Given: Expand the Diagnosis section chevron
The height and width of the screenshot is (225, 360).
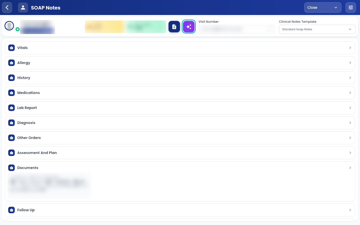Looking at the screenshot, I should 350,123.
